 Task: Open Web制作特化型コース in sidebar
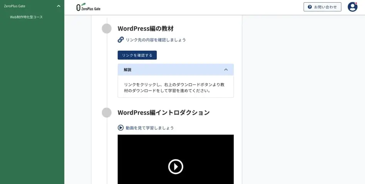26,17
